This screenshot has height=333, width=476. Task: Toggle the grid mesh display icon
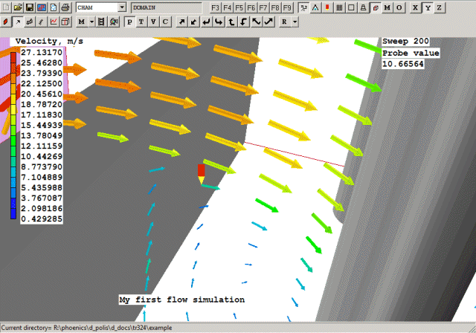point(339,7)
